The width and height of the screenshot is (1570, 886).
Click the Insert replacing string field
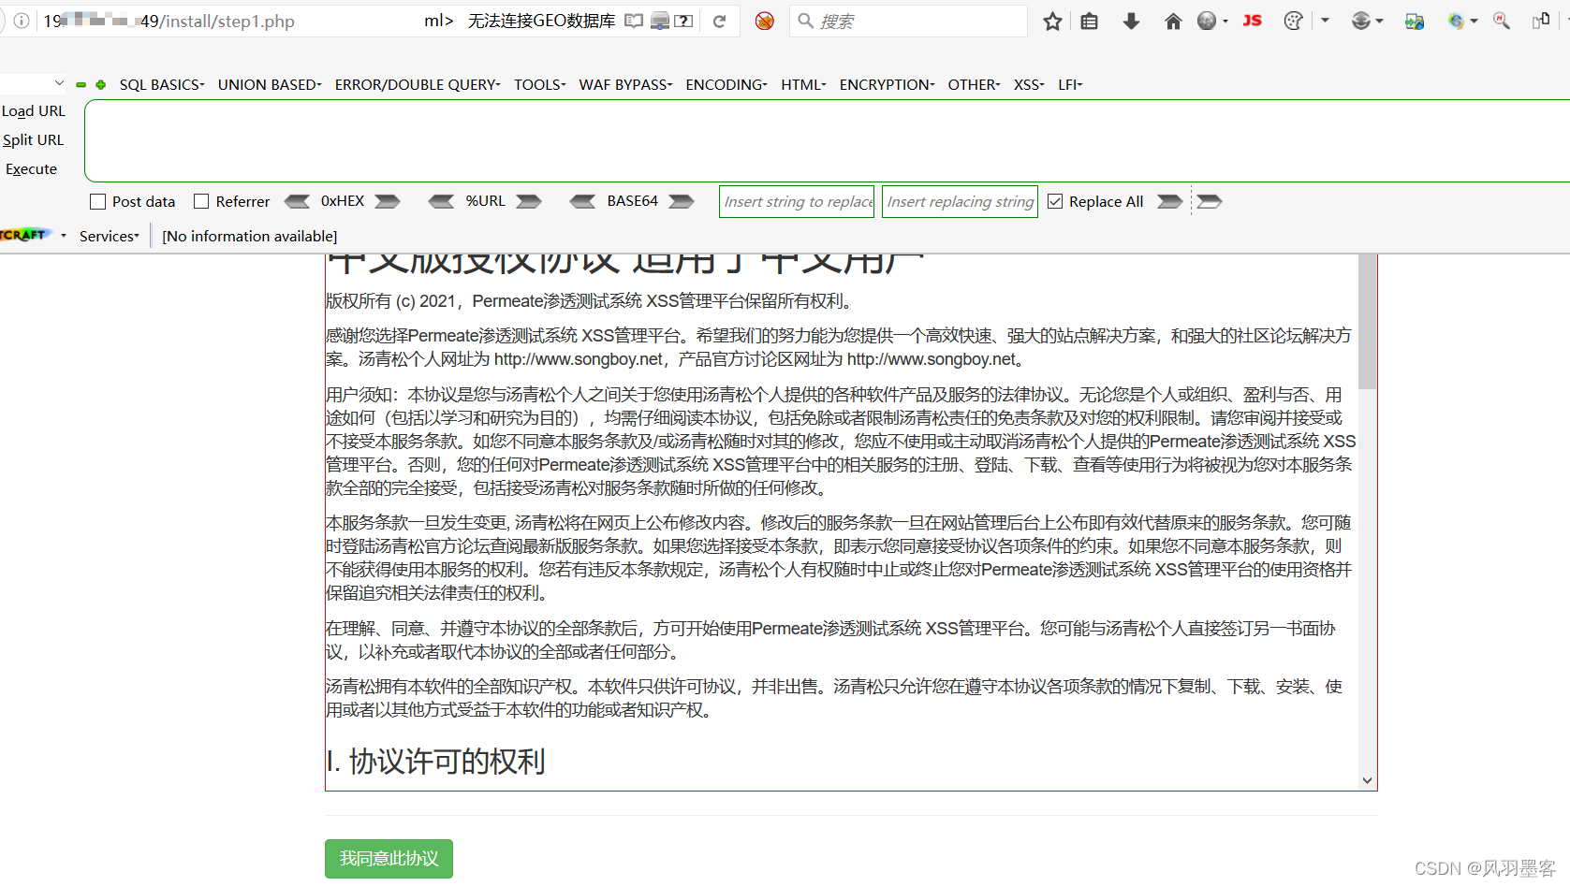[960, 201]
